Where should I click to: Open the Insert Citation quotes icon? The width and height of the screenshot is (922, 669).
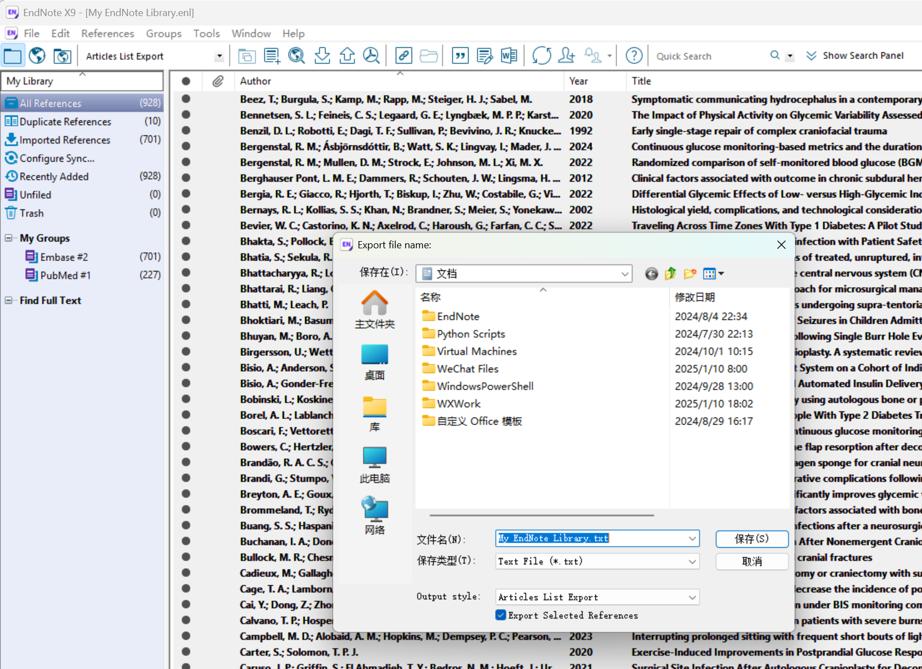tap(460, 55)
